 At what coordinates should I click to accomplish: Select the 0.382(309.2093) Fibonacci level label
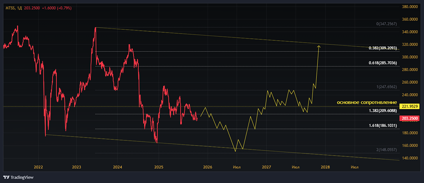point(383,48)
